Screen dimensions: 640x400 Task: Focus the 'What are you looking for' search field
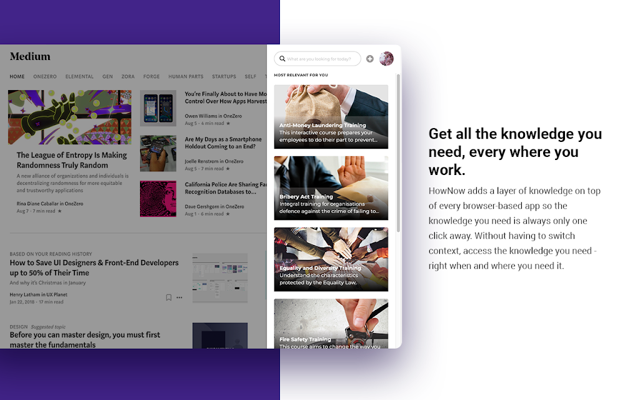point(317,59)
